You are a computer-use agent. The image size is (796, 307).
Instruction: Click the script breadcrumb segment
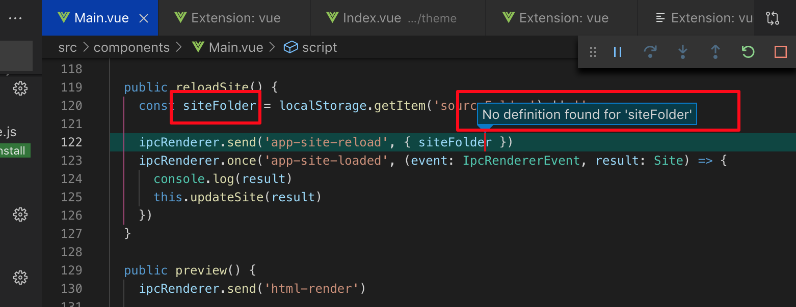pos(320,48)
